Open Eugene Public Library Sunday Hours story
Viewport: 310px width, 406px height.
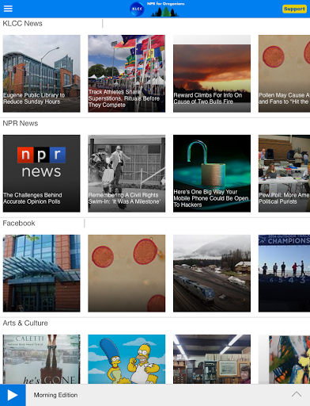(41, 74)
